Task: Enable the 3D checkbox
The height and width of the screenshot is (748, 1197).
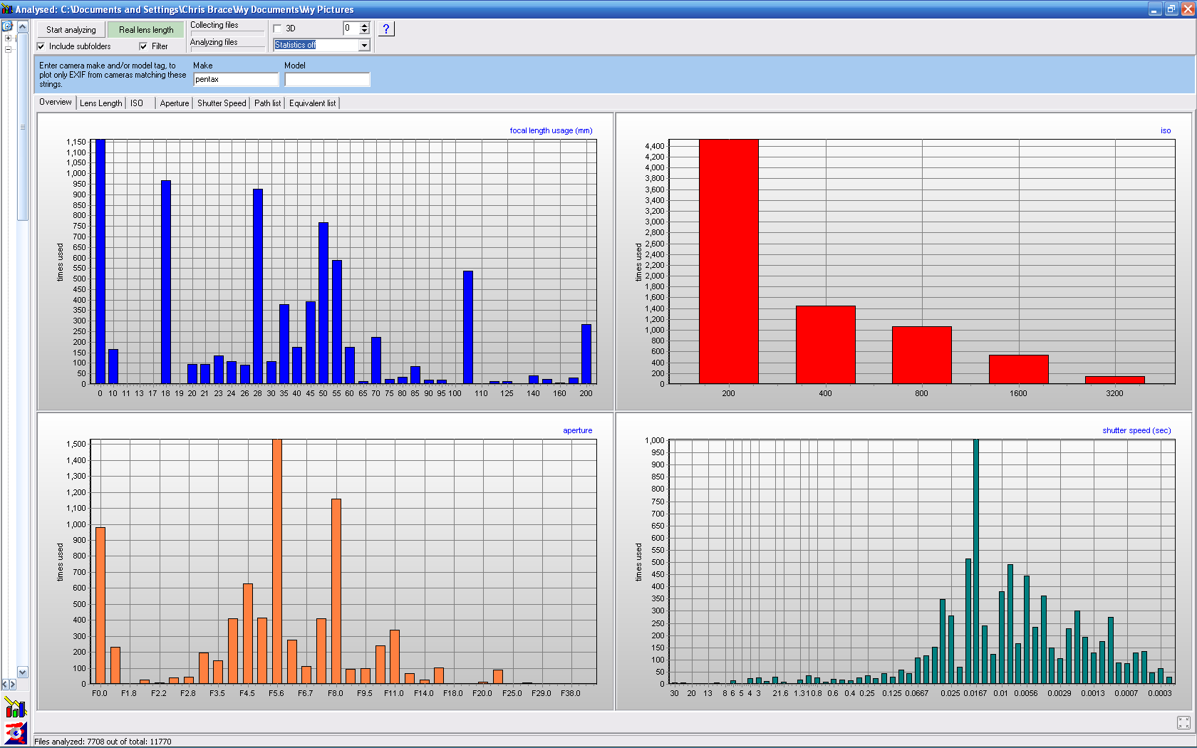Action: (x=278, y=28)
